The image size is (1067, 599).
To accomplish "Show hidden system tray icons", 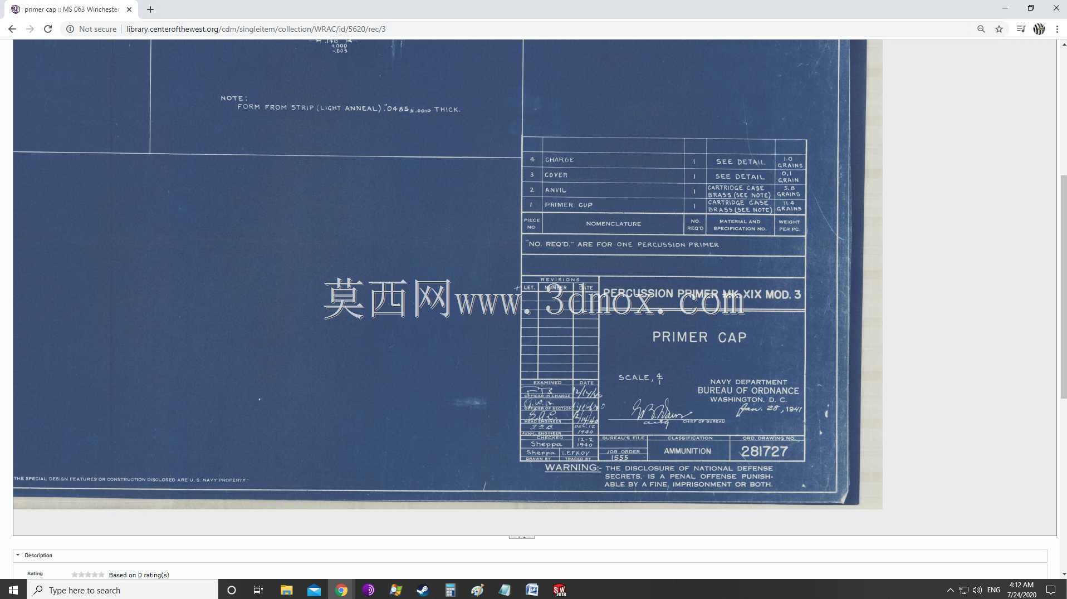I will point(950,590).
